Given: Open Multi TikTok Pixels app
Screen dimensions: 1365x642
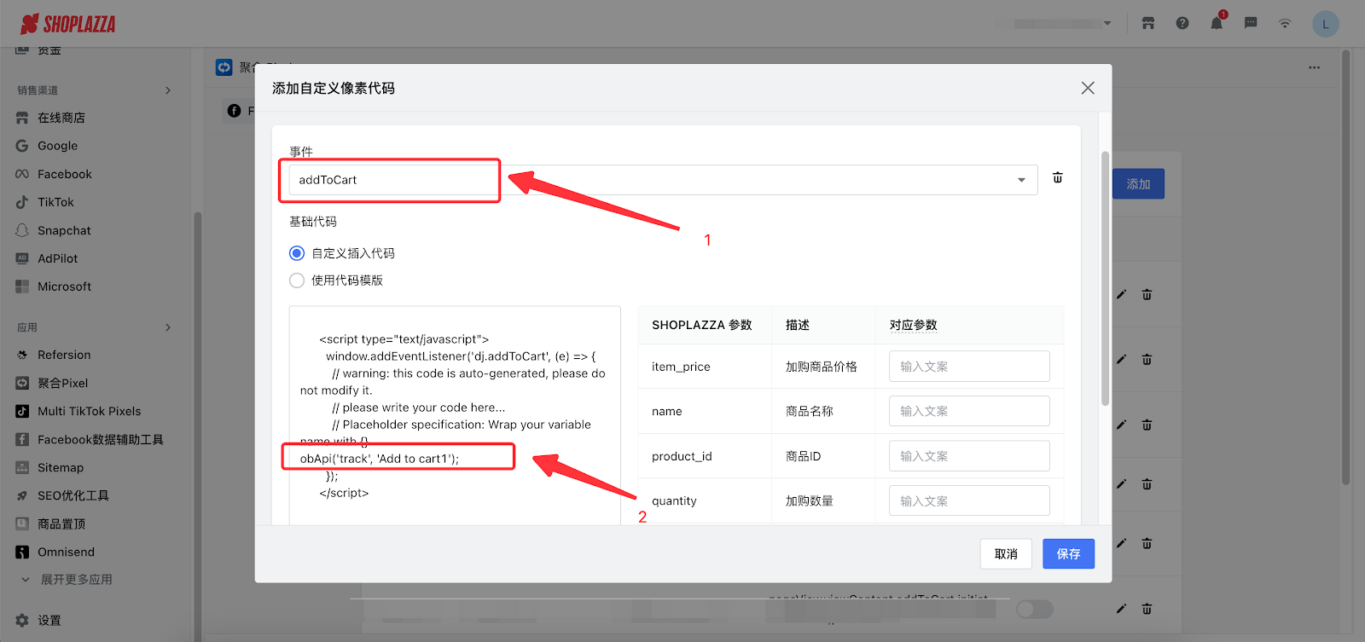Looking at the screenshot, I should pyautogui.click(x=89, y=411).
